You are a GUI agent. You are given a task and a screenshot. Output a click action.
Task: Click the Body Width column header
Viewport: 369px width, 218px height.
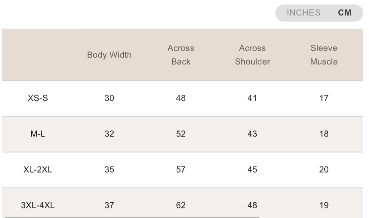[109, 55]
